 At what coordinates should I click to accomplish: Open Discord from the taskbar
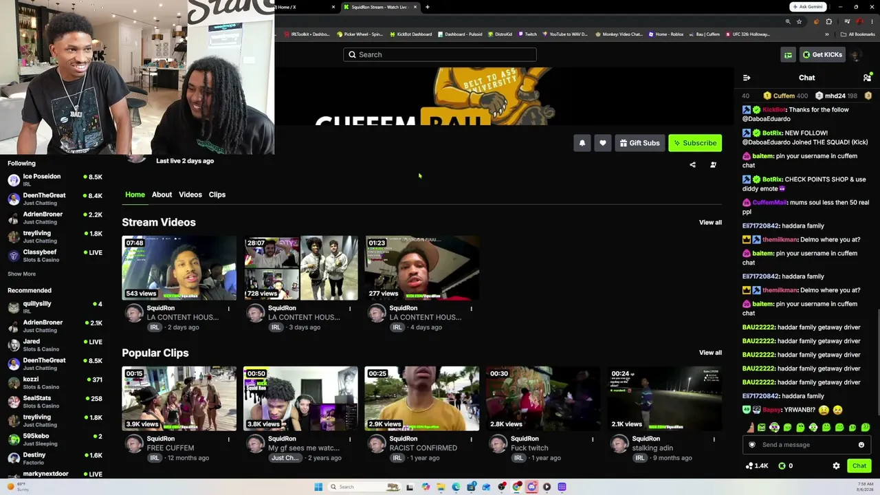click(x=531, y=487)
